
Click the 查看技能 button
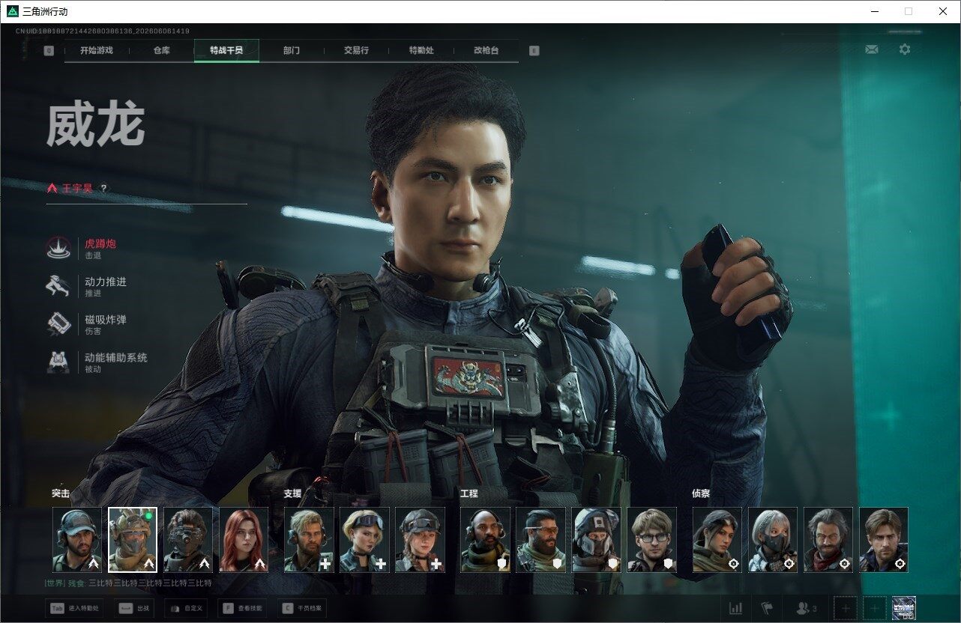click(x=242, y=608)
